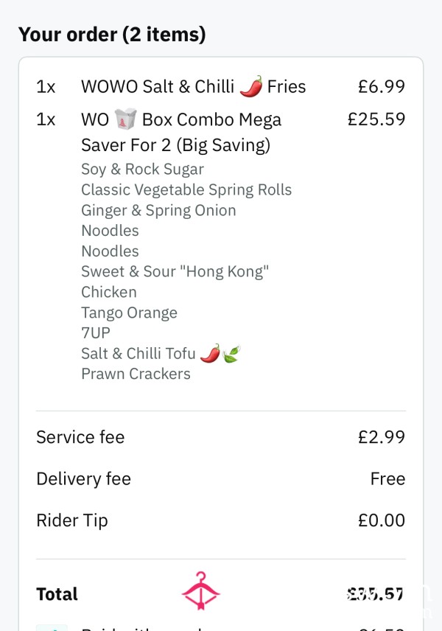The image size is (442, 631).
Task: Click the chilli icon next to Salt & Chilli Tofu
Action: 211,353
